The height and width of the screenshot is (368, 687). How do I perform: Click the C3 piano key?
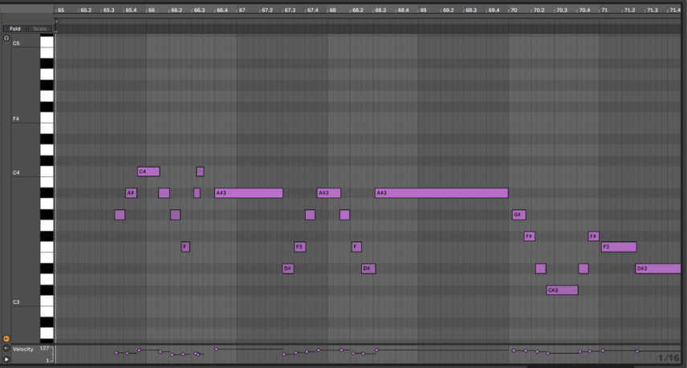47,301
